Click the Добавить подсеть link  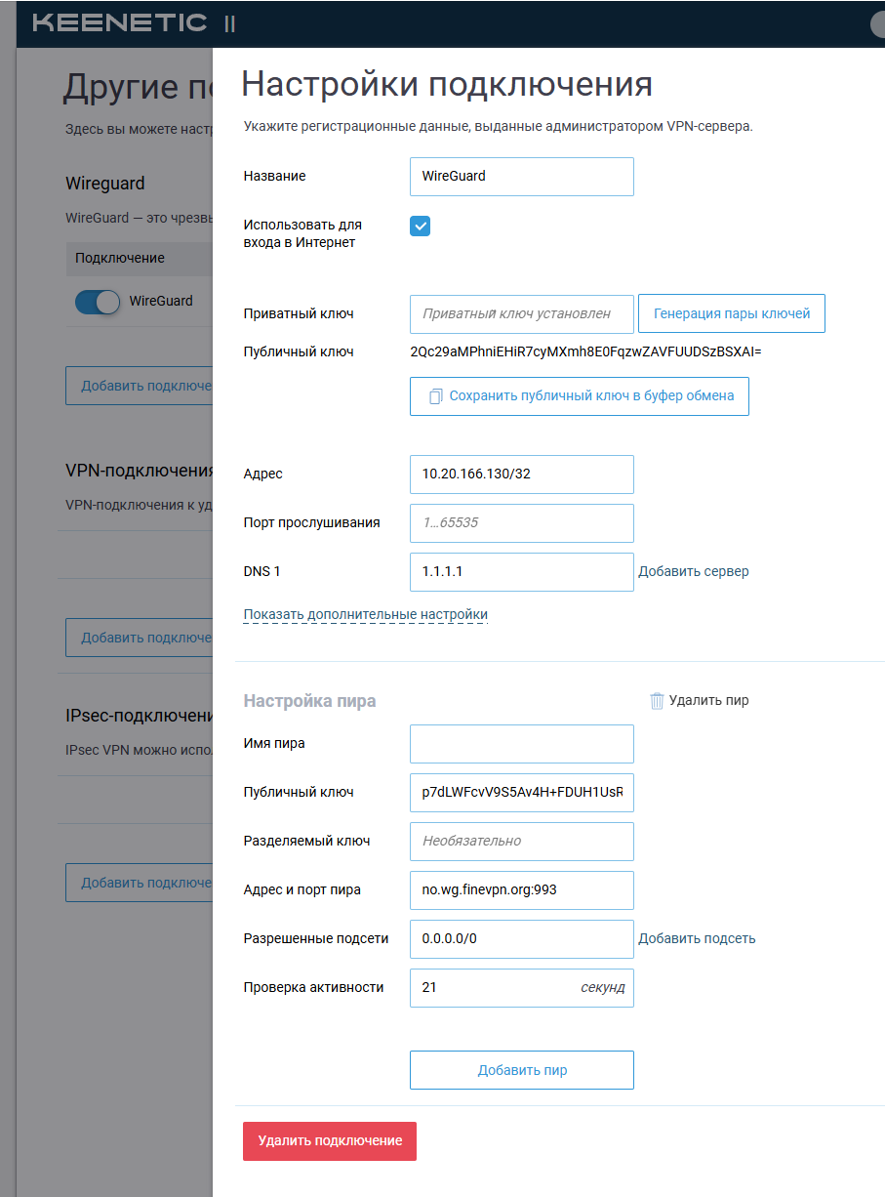pyautogui.click(x=697, y=938)
